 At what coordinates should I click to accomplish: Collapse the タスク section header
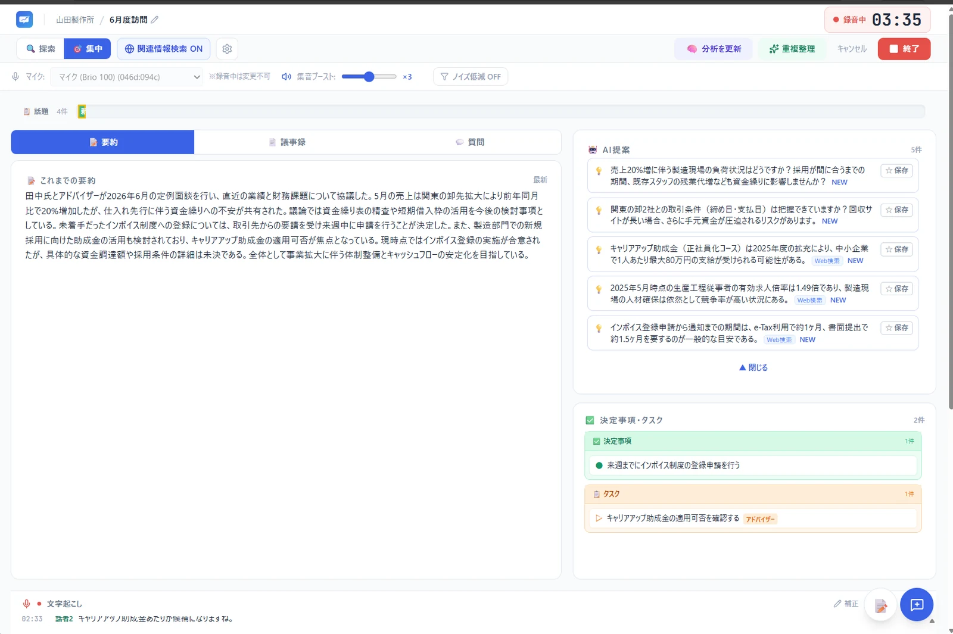753,494
